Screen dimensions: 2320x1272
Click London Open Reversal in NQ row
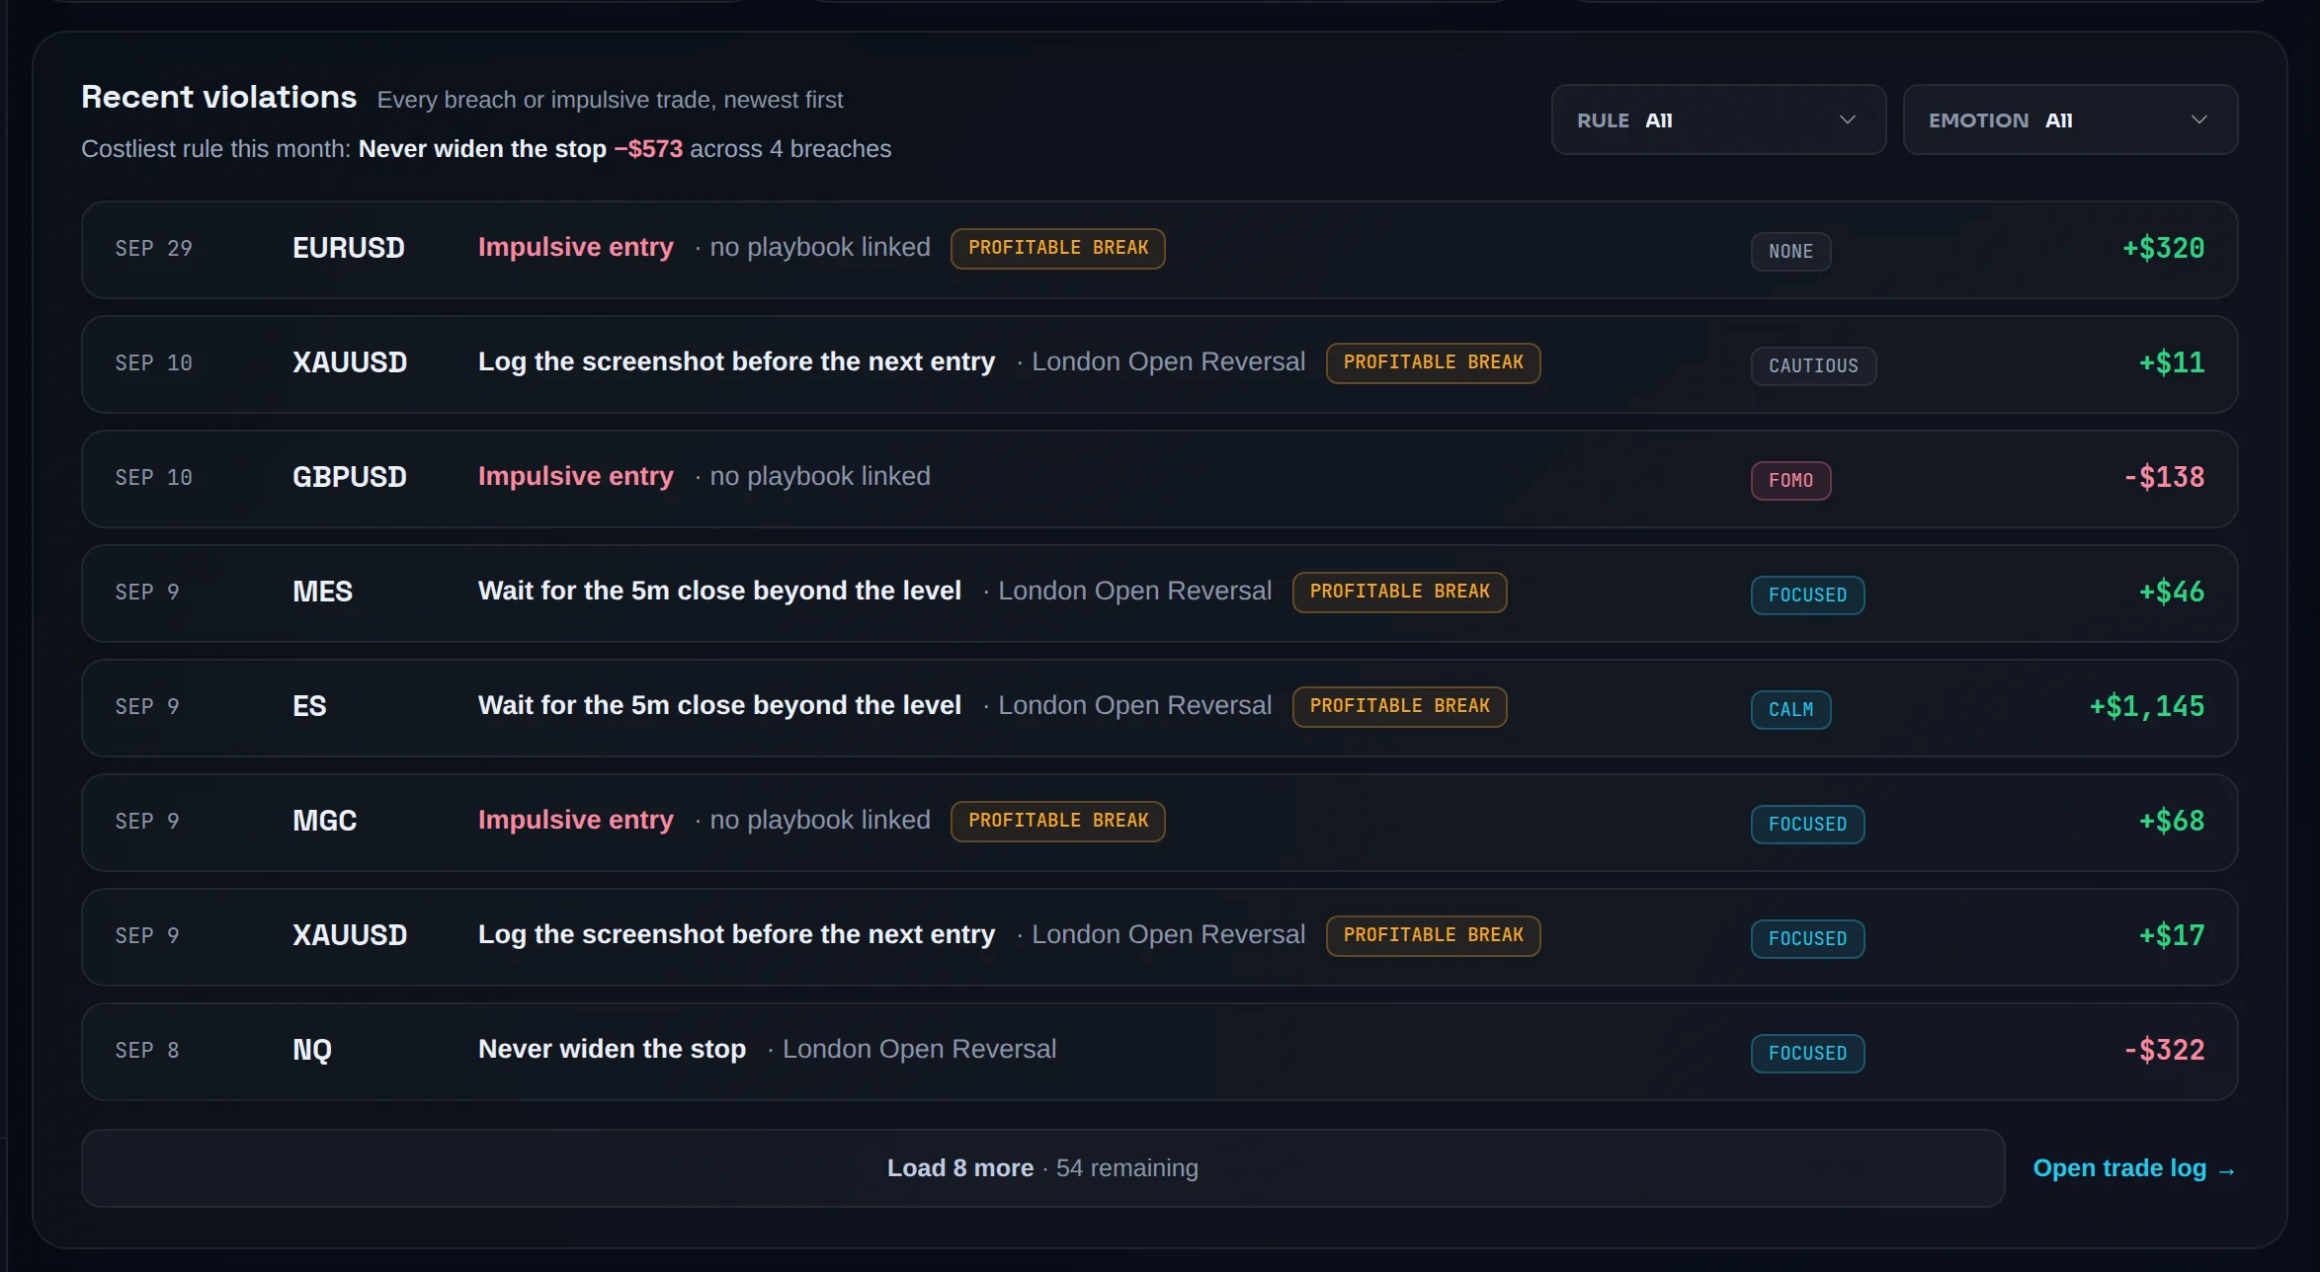tap(919, 1049)
